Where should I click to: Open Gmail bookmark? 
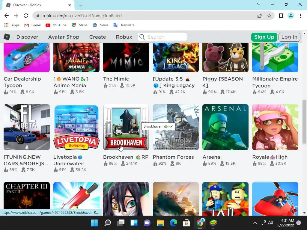coord(32,25)
